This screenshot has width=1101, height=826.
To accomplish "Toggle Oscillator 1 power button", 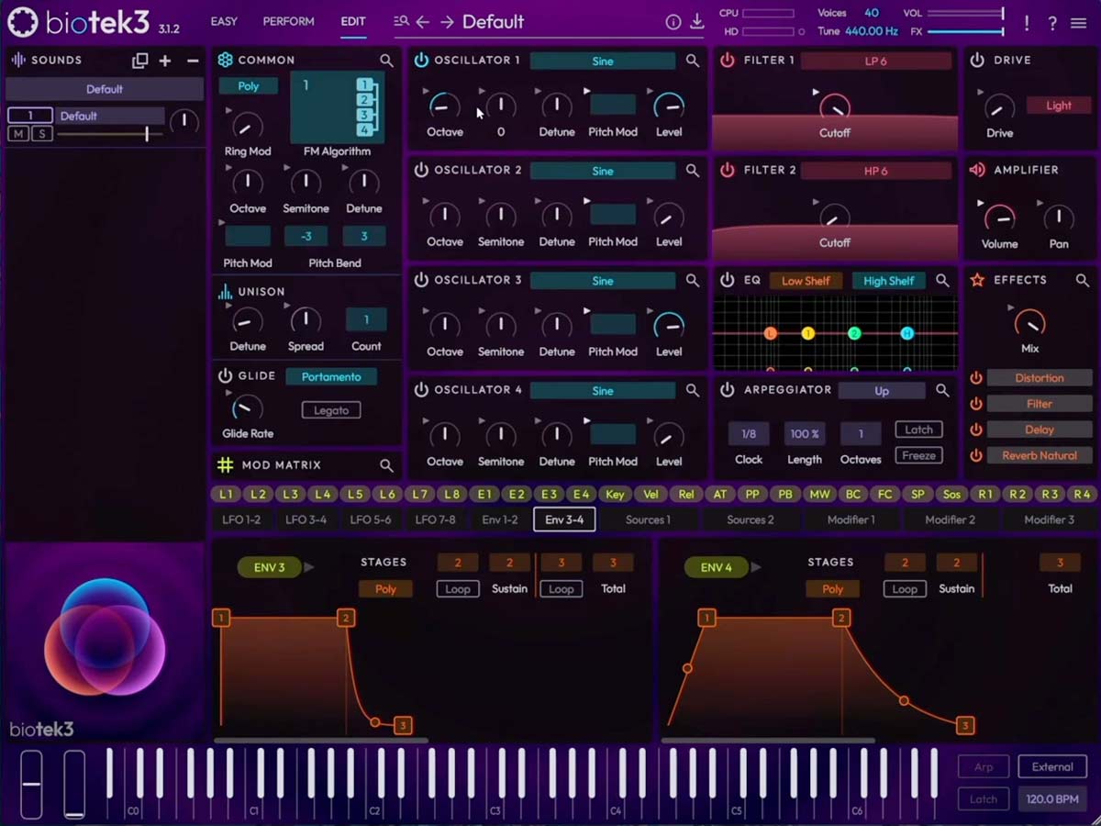I will pos(421,61).
